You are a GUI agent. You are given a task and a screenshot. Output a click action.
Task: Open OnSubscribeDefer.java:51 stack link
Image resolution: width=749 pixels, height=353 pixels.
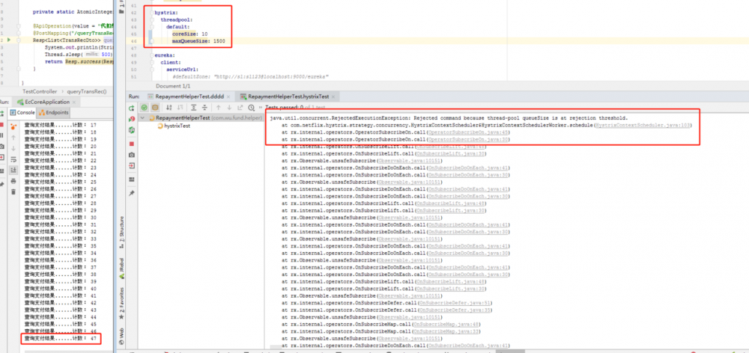pyautogui.click(x=455, y=303)
